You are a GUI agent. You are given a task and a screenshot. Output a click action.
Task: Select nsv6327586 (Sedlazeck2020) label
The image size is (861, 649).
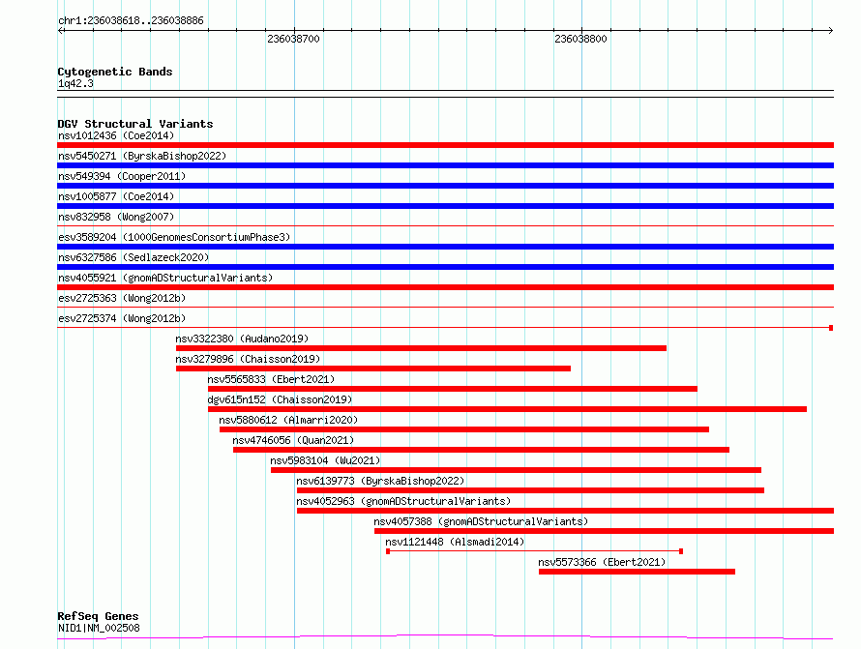134,257
